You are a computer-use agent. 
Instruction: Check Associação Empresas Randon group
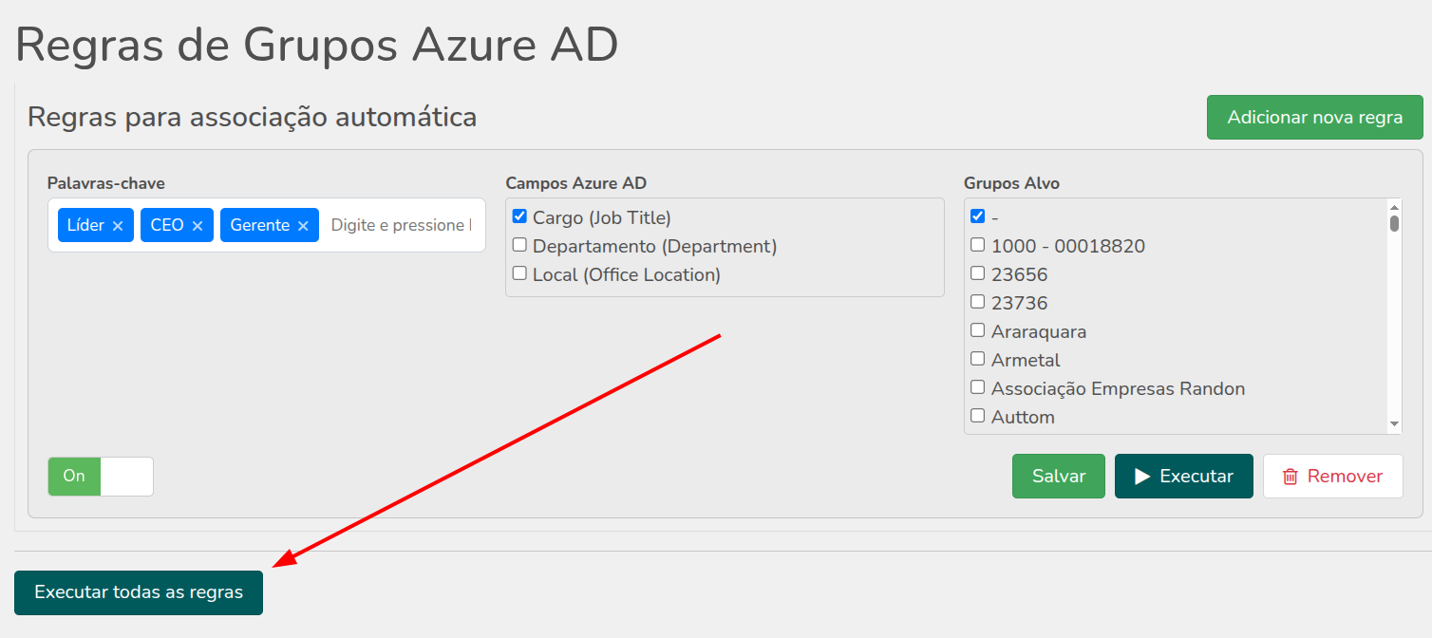tap(977, 387)
